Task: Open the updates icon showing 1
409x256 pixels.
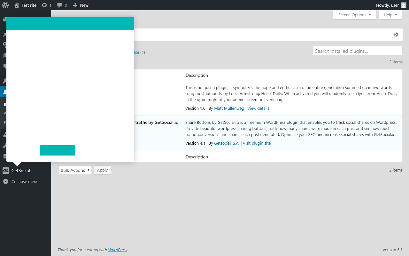Action: pos(46,5)
